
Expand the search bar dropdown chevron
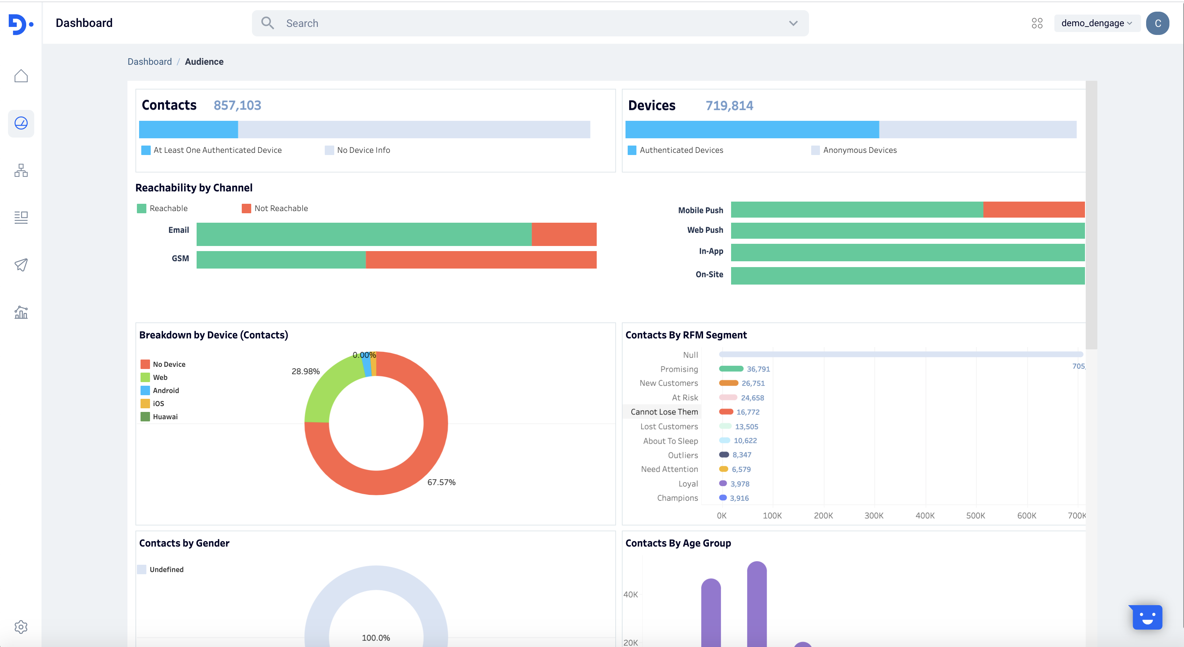pyautogui.click(x=793, y=23)
